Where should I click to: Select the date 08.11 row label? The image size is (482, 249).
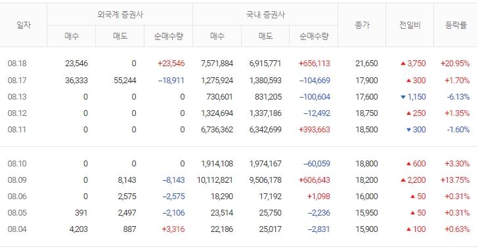click(17, 129)
